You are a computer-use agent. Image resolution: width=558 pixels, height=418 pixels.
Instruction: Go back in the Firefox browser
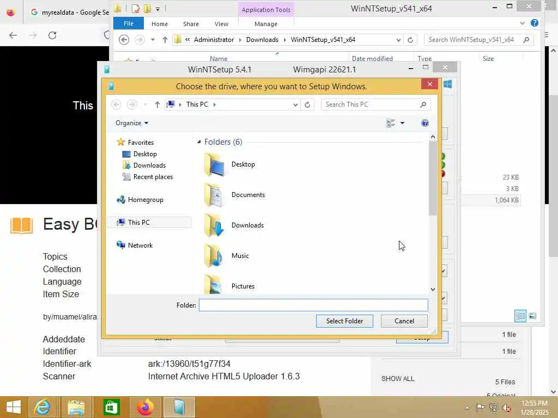click(13, 35)
